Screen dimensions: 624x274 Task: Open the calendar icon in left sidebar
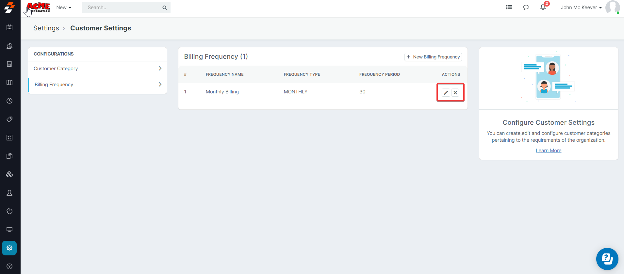pos(9,27)
